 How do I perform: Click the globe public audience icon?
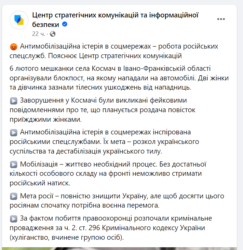(52, 34)
